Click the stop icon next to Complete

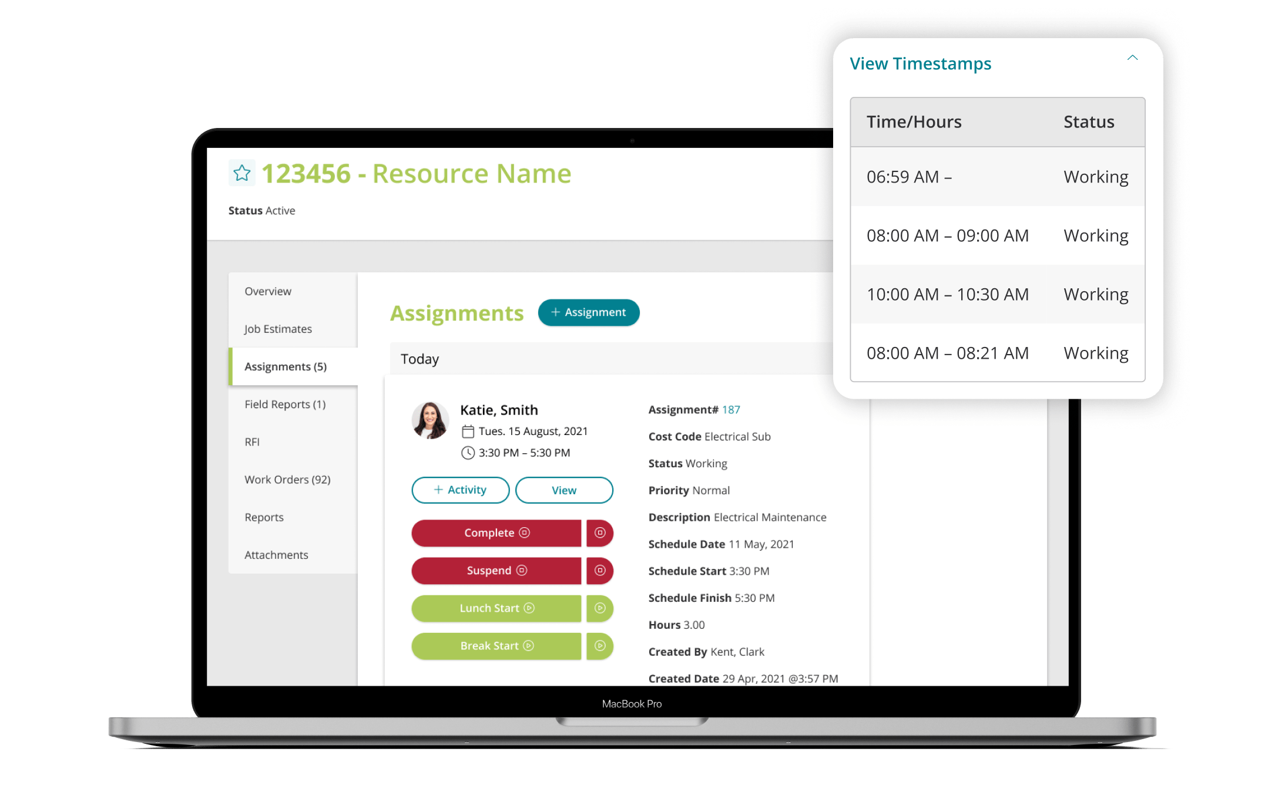click(599, 532)
